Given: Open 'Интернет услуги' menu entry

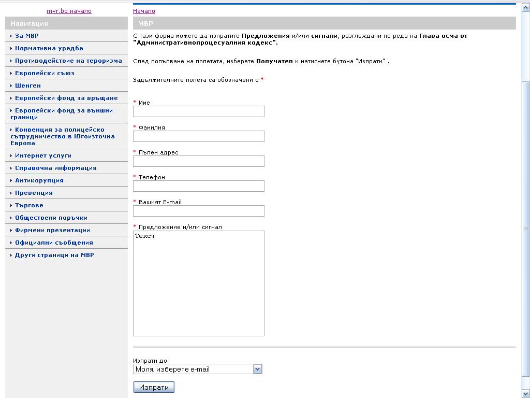Looking at the screenshot, I should tap(43, 155).
